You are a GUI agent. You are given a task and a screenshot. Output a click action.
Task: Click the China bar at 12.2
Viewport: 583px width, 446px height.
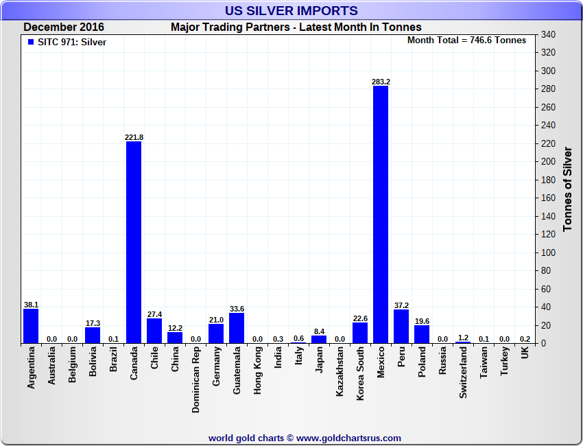[175, 338]
